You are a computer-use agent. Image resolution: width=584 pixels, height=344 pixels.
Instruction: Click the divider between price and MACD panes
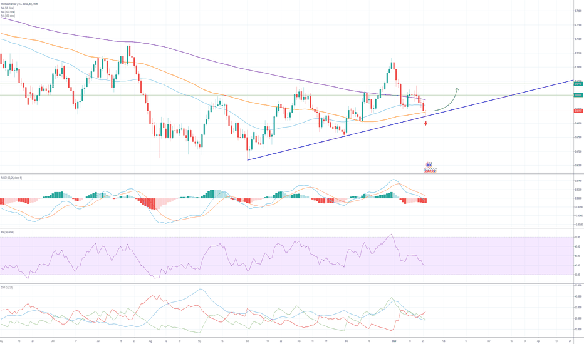click(x=282, y=175)
